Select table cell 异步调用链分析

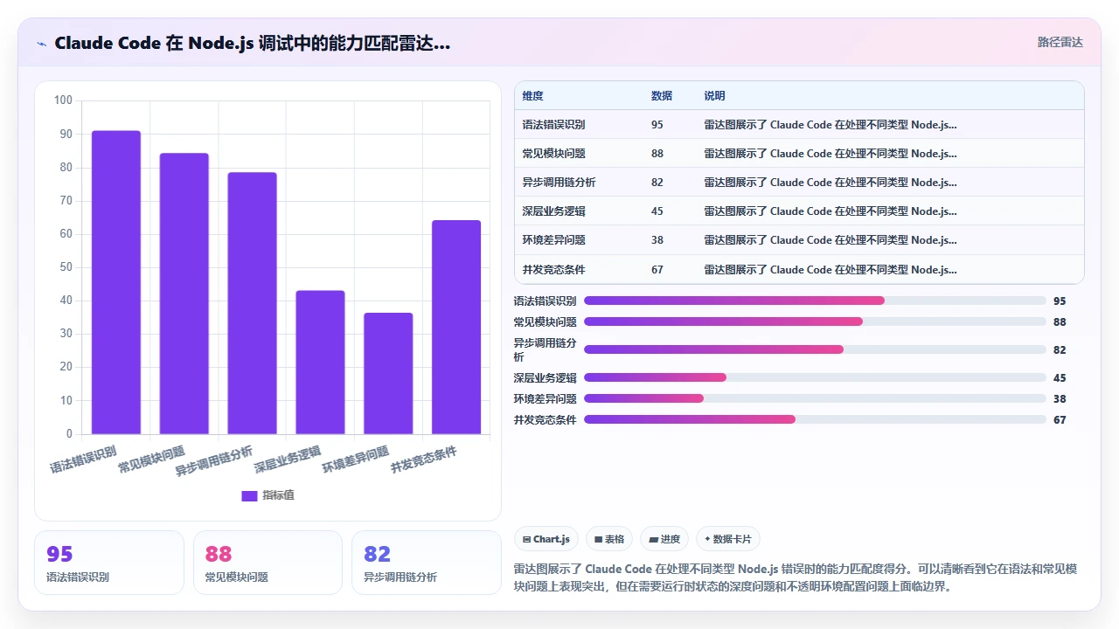coord(559,183)
